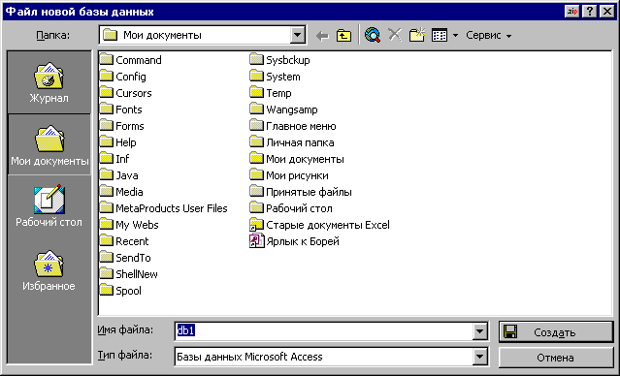Select the Мои рисунки folder

tap(289, 175)
